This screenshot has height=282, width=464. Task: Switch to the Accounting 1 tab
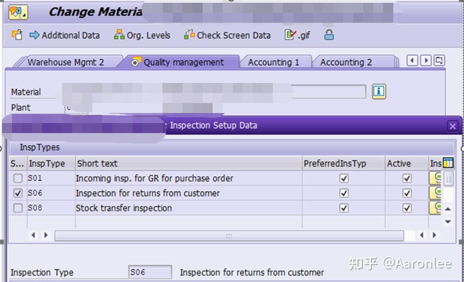(273, 62)
